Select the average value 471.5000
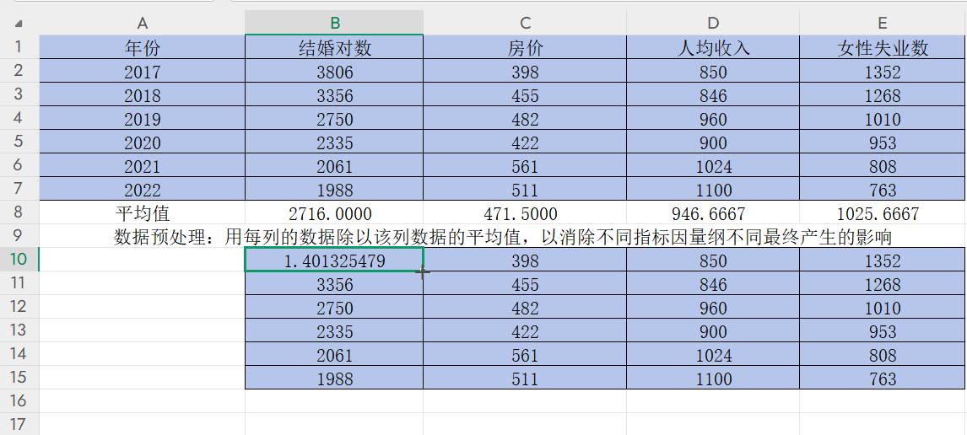967x435 pixels. pyautogui.click(x=525, y=213)
